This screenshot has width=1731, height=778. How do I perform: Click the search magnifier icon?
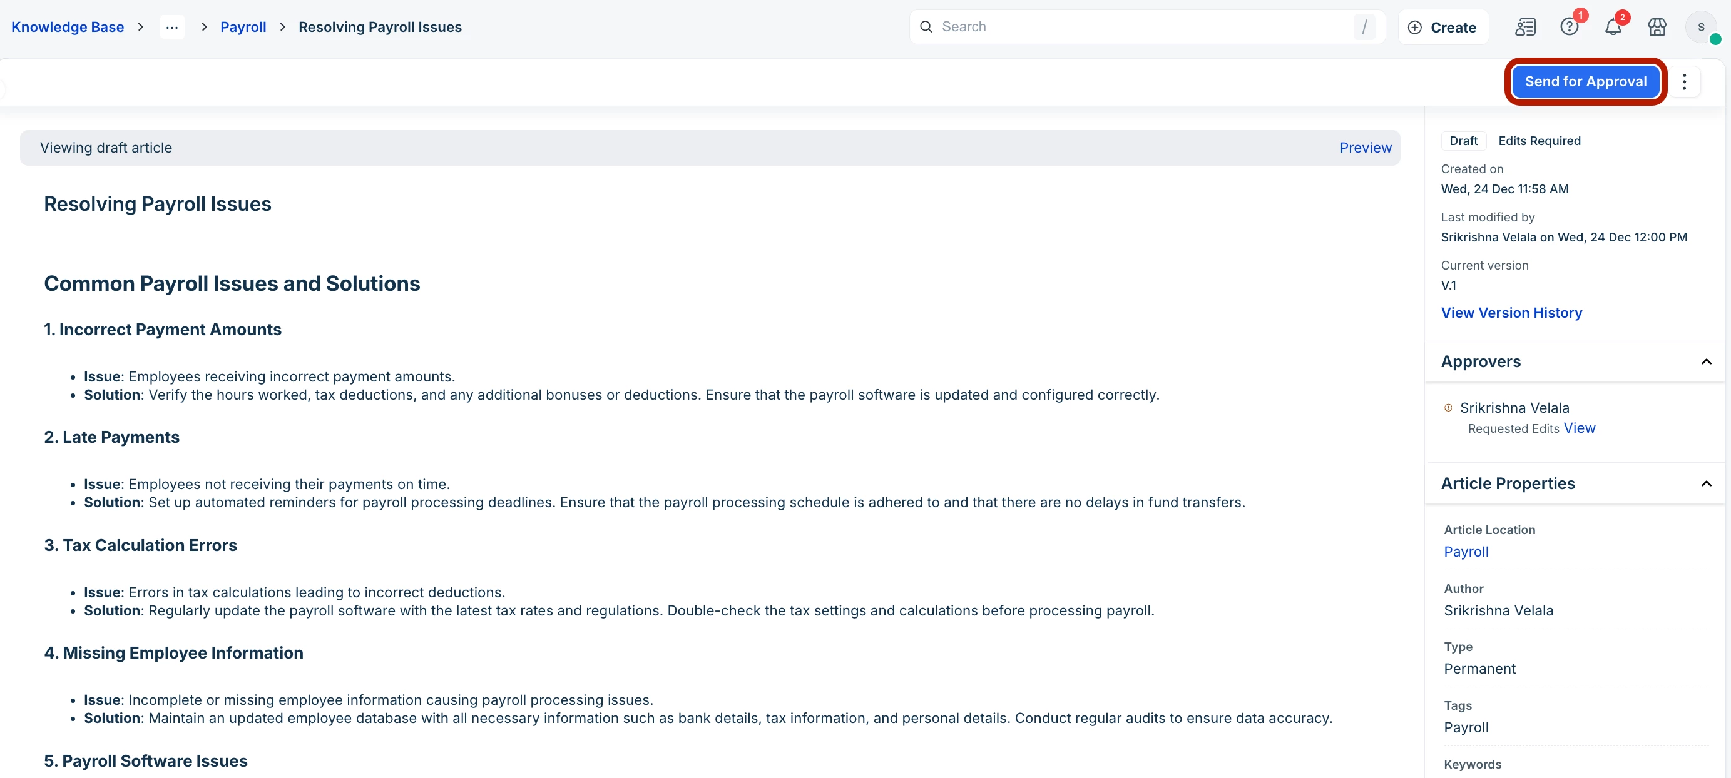tap(926, 27)
